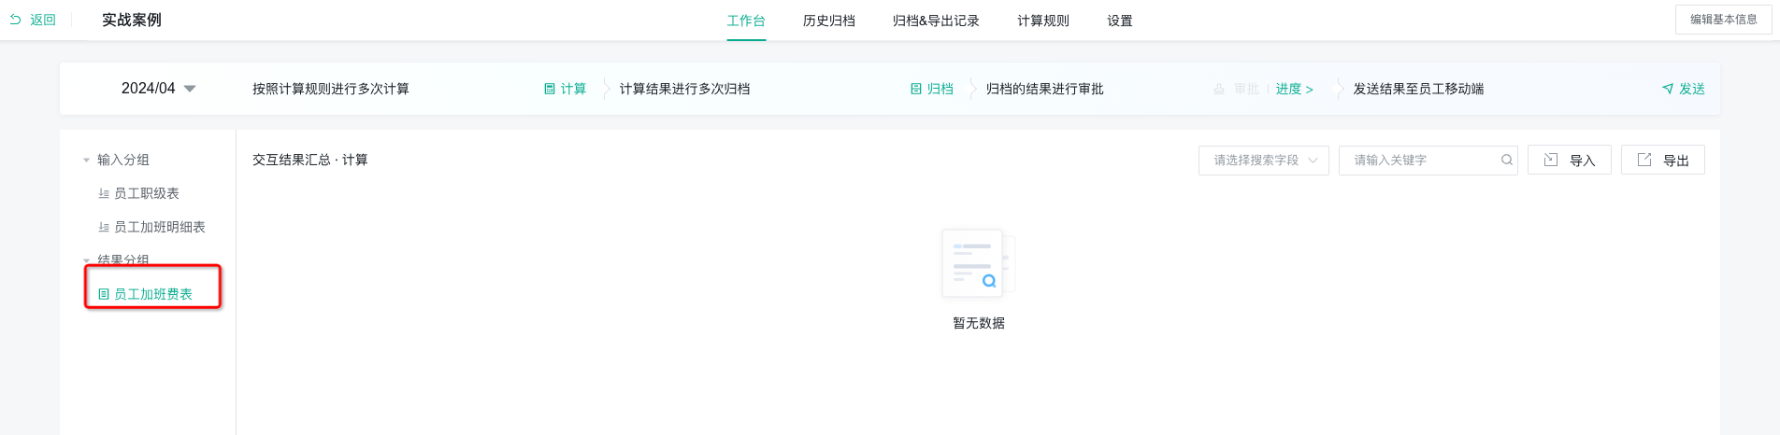This screenshot has height=435, width=1780.
Task: Go back via the 返回 link
Action: tap(43, 20)
